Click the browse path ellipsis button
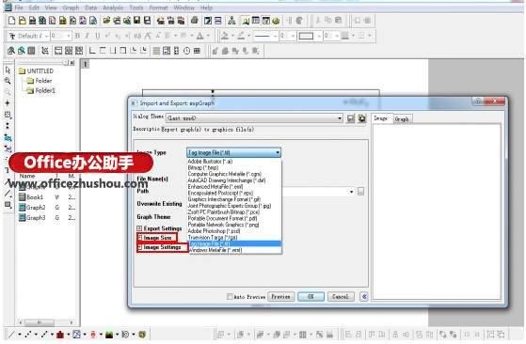Viewport: 526px width, 344px height. pyautogui.click(x=360, y=192)
